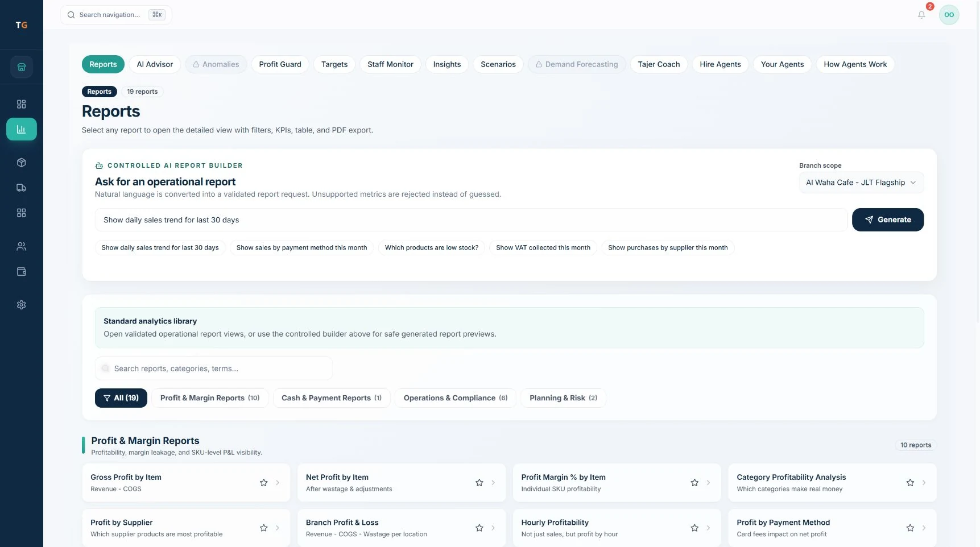Star the Profit by Supplier report
Viewport: 980px width, 547px height.
click(264, 528)
